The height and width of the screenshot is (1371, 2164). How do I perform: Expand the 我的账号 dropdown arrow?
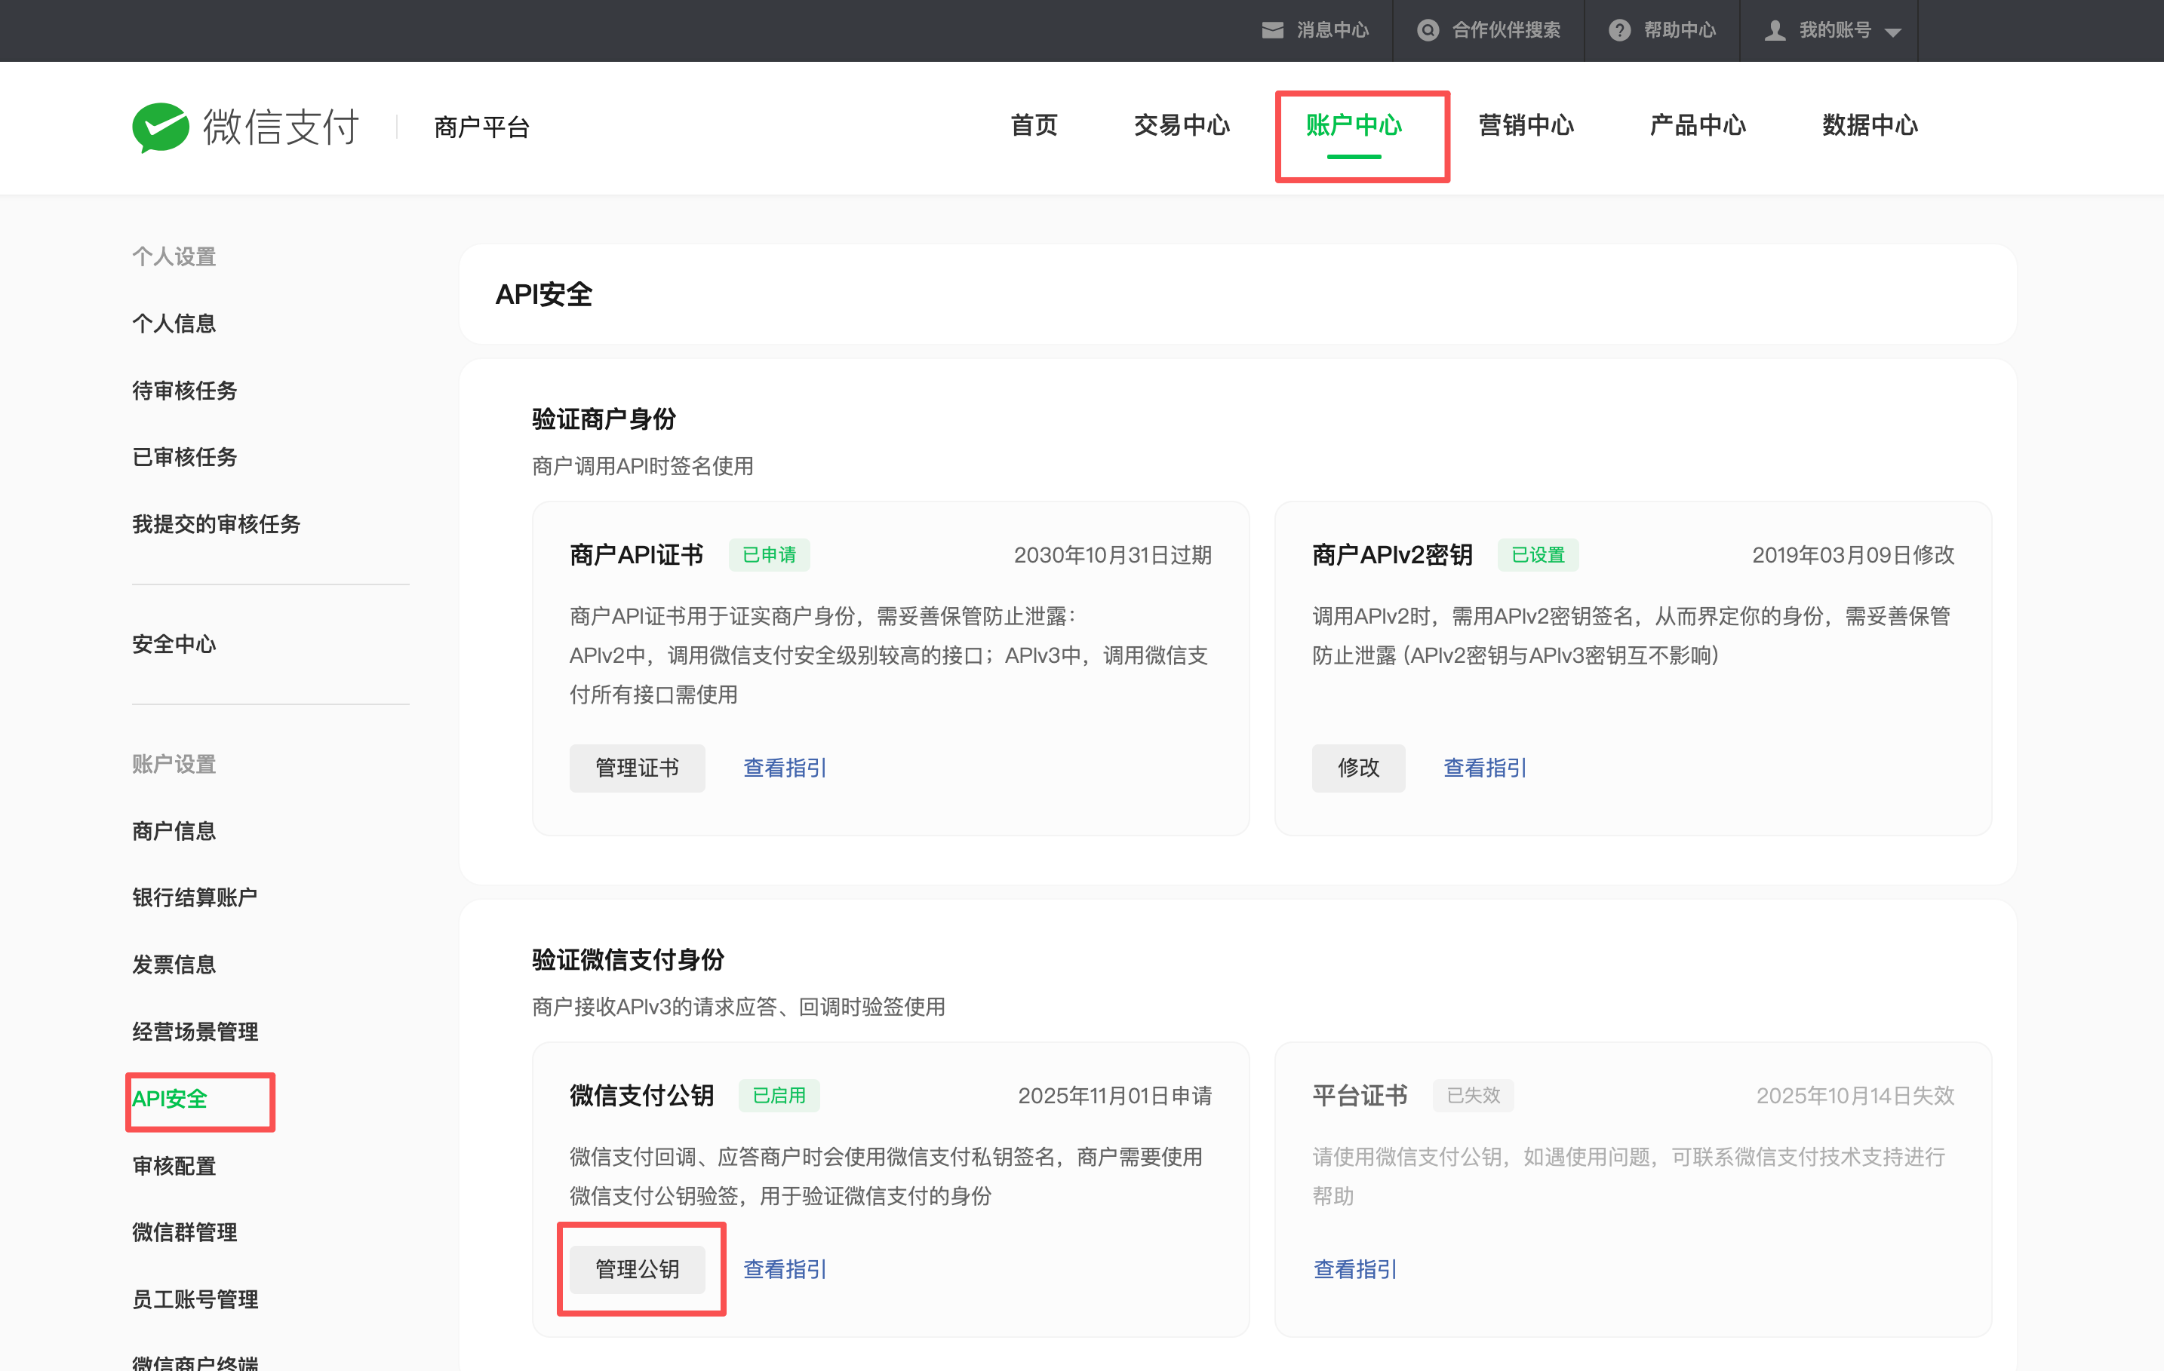click(1892, 32)
